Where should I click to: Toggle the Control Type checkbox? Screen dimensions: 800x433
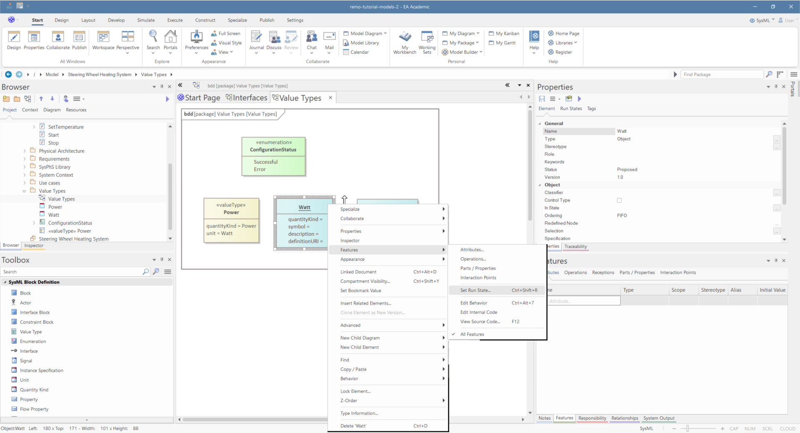(619, 200)
